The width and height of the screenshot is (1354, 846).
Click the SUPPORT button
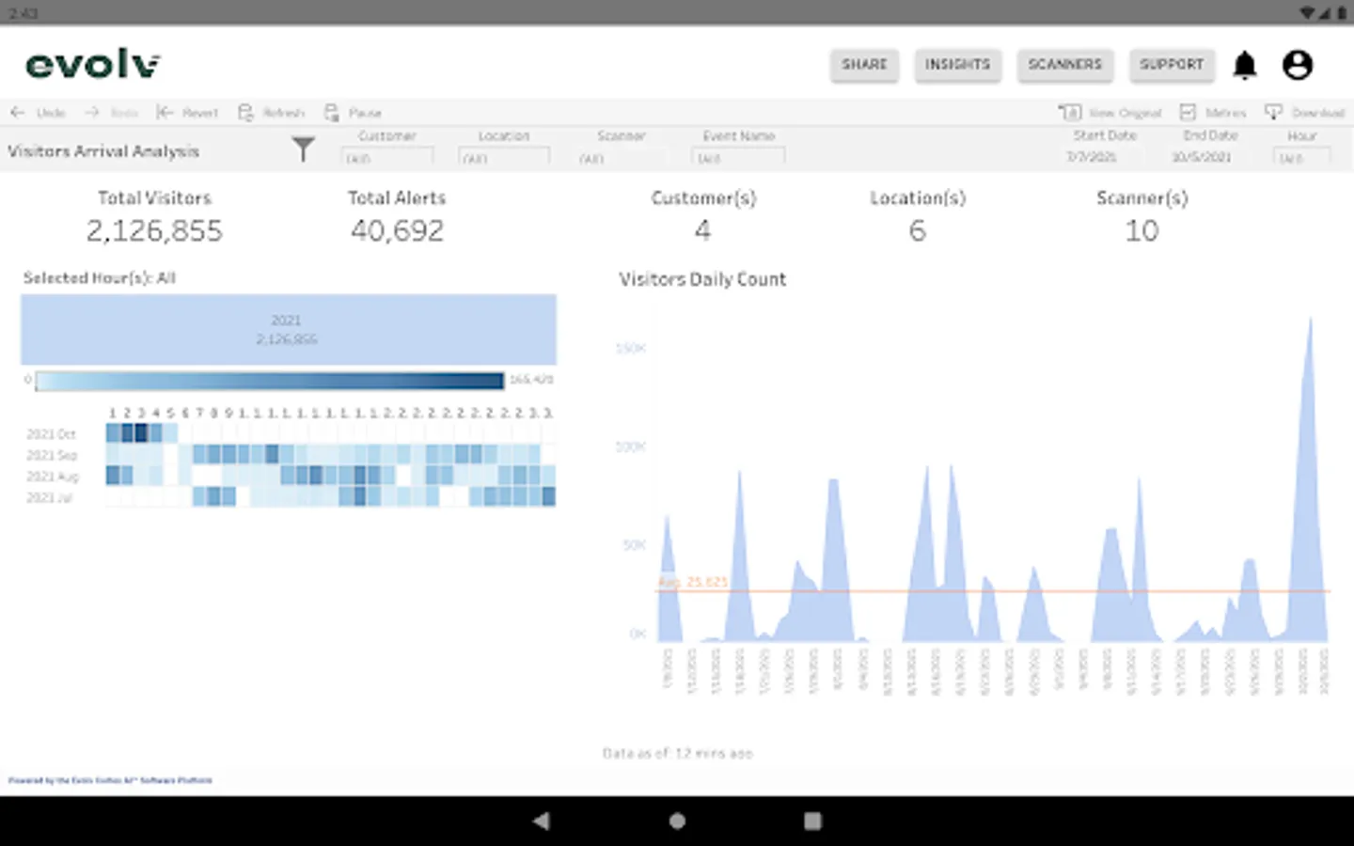coord(1172,65)
